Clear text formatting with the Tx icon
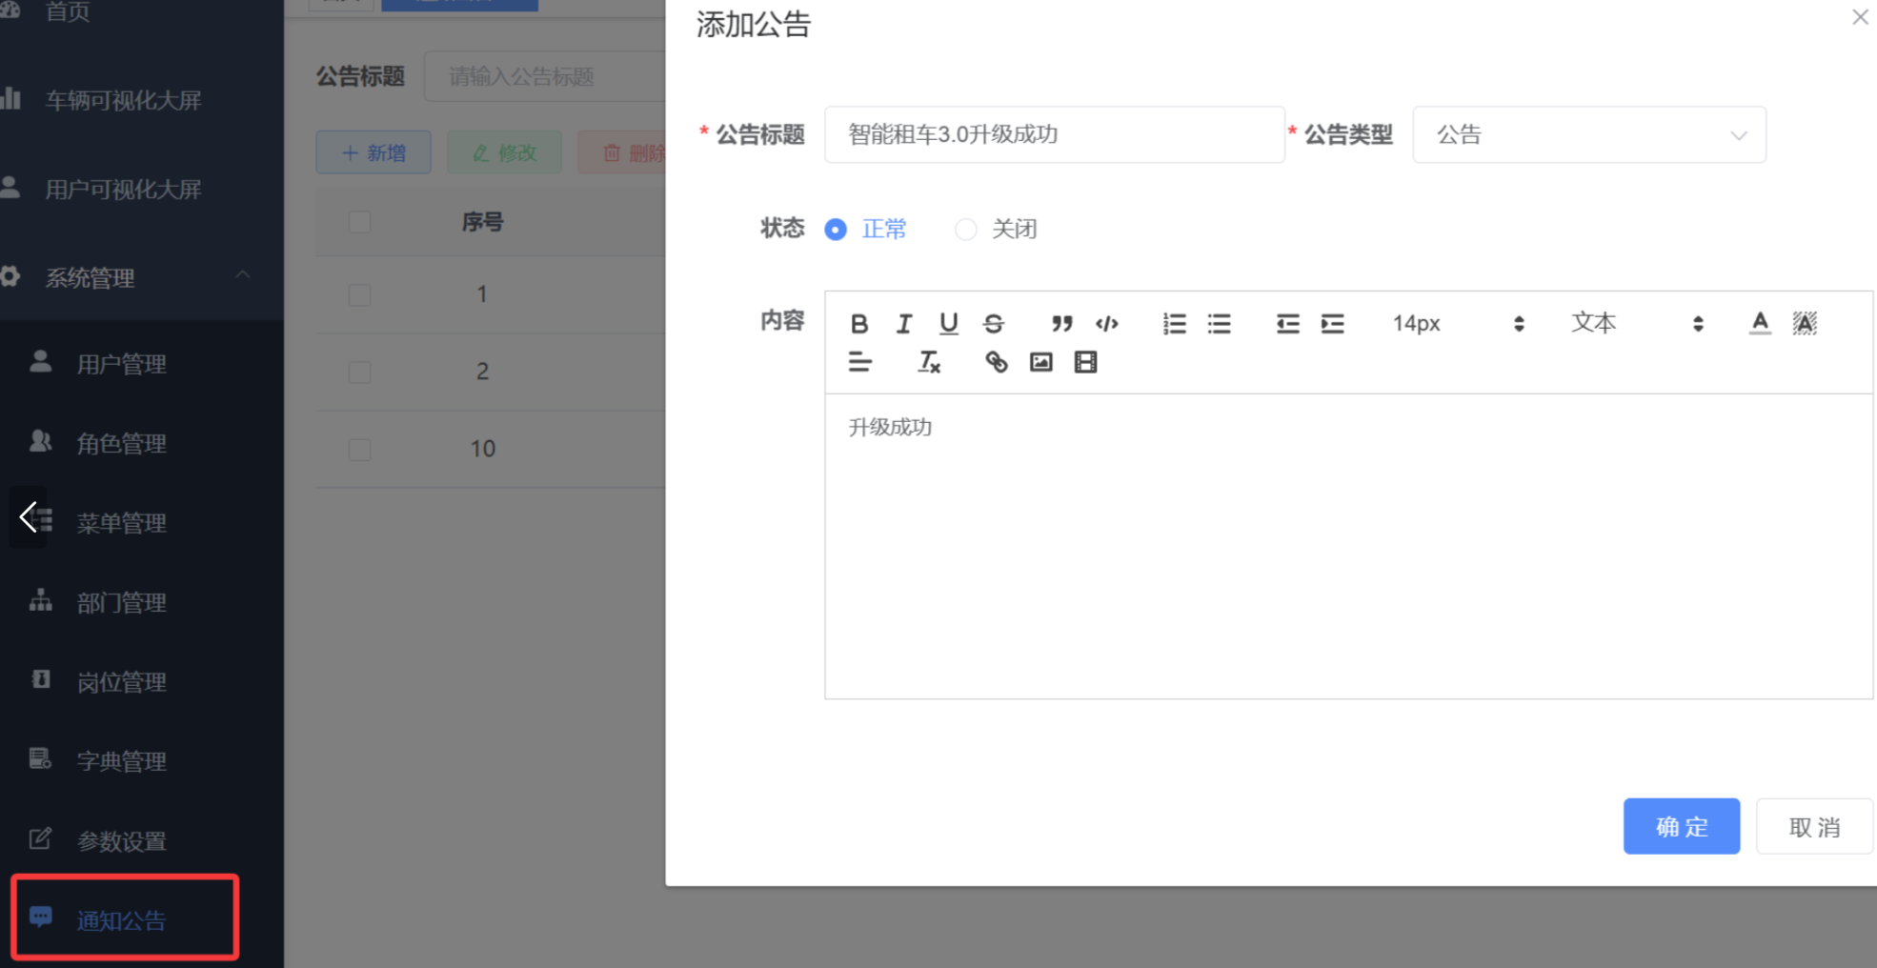Screen dimensions: 1877x968 click(x=929, y=362)
